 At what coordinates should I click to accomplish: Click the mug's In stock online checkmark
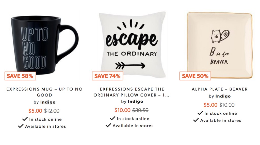tap(25, 119)
